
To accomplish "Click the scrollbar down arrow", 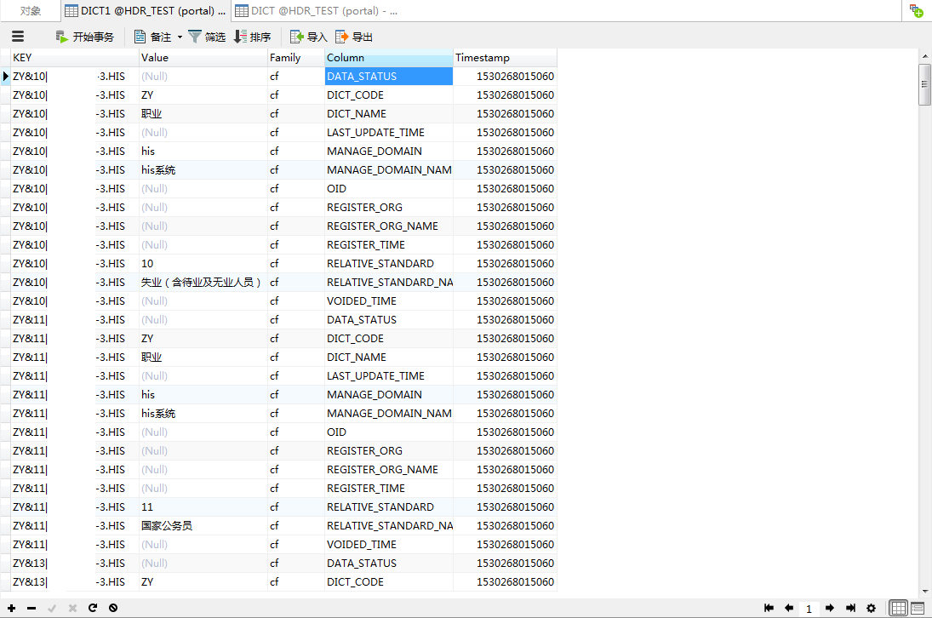I will pyautogui.click(x=924, y=592).
